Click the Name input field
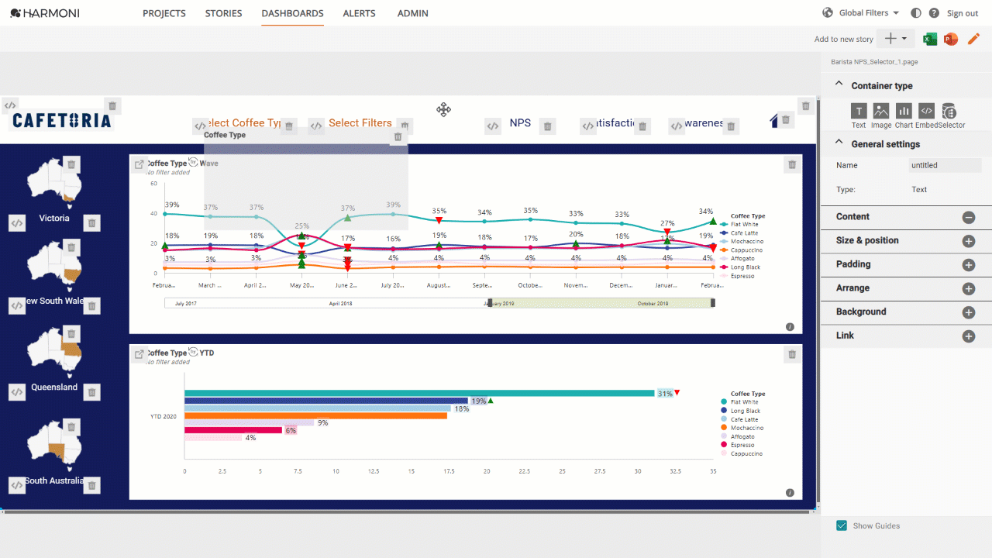The height and width of the screenshot is (558, 992). [945, 165]
